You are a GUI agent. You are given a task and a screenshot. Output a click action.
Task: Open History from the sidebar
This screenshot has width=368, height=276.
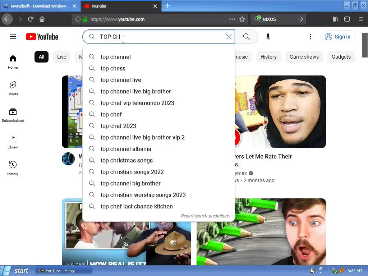pos(13,168)
